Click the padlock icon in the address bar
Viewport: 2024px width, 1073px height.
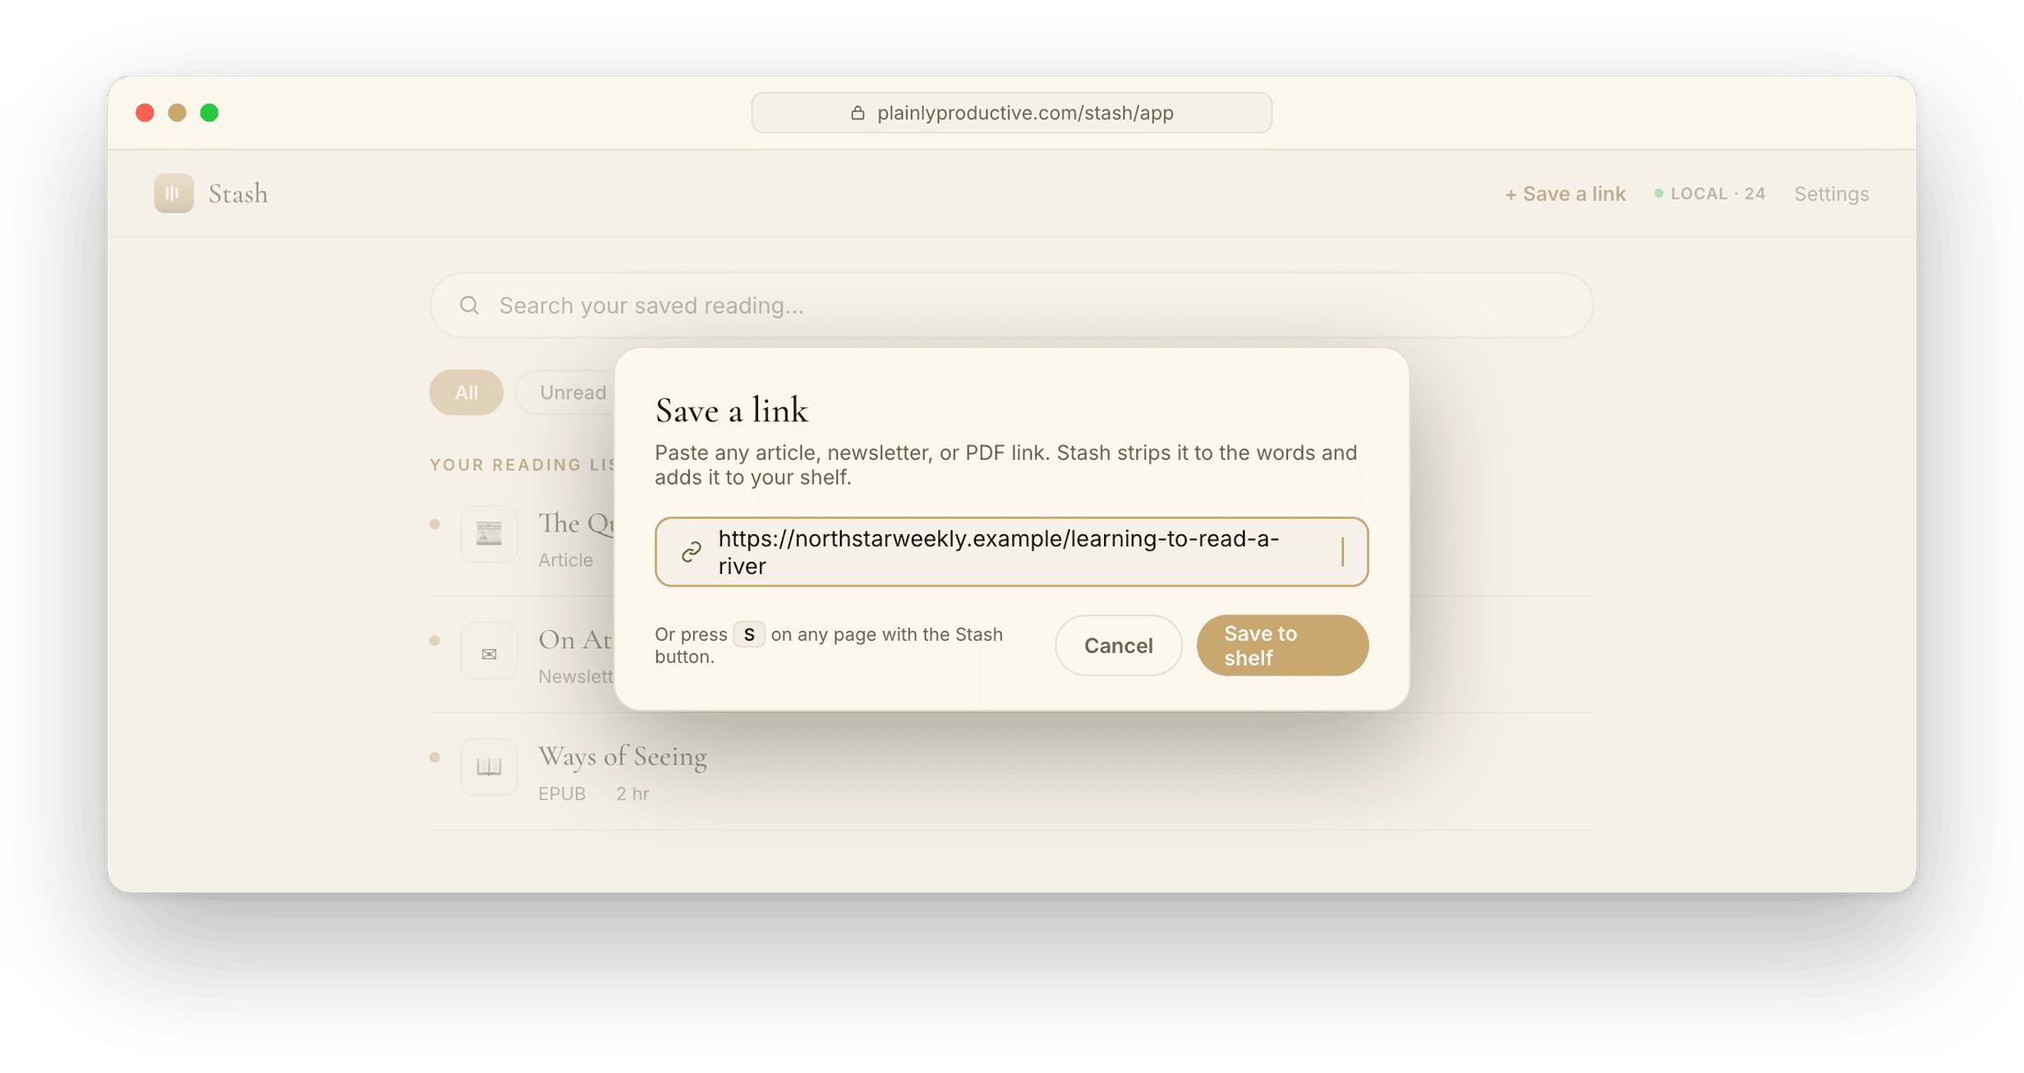(857, 112)
